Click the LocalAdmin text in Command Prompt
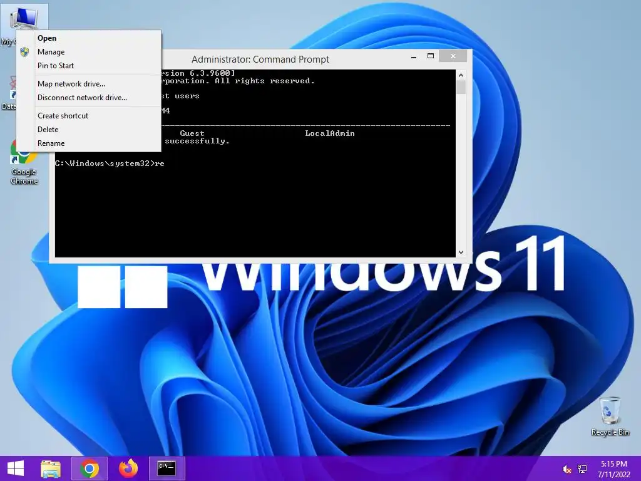The image size is (641, 481). click(x=330, y=133)
